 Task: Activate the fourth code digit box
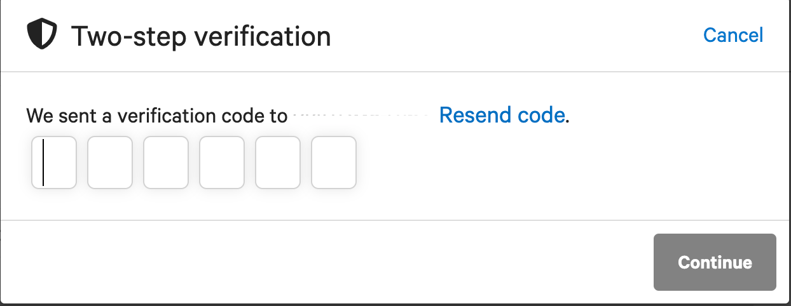coord(222,163)
